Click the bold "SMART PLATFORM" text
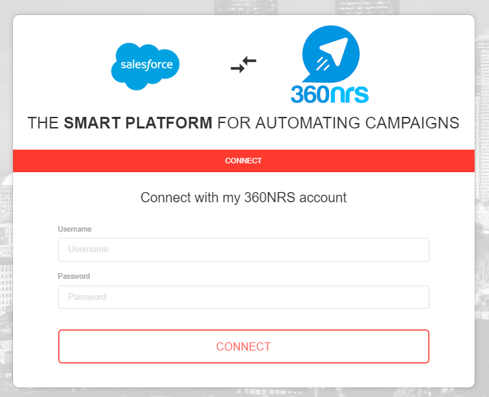Screen dimensions: 489x397 click(138, 124)
